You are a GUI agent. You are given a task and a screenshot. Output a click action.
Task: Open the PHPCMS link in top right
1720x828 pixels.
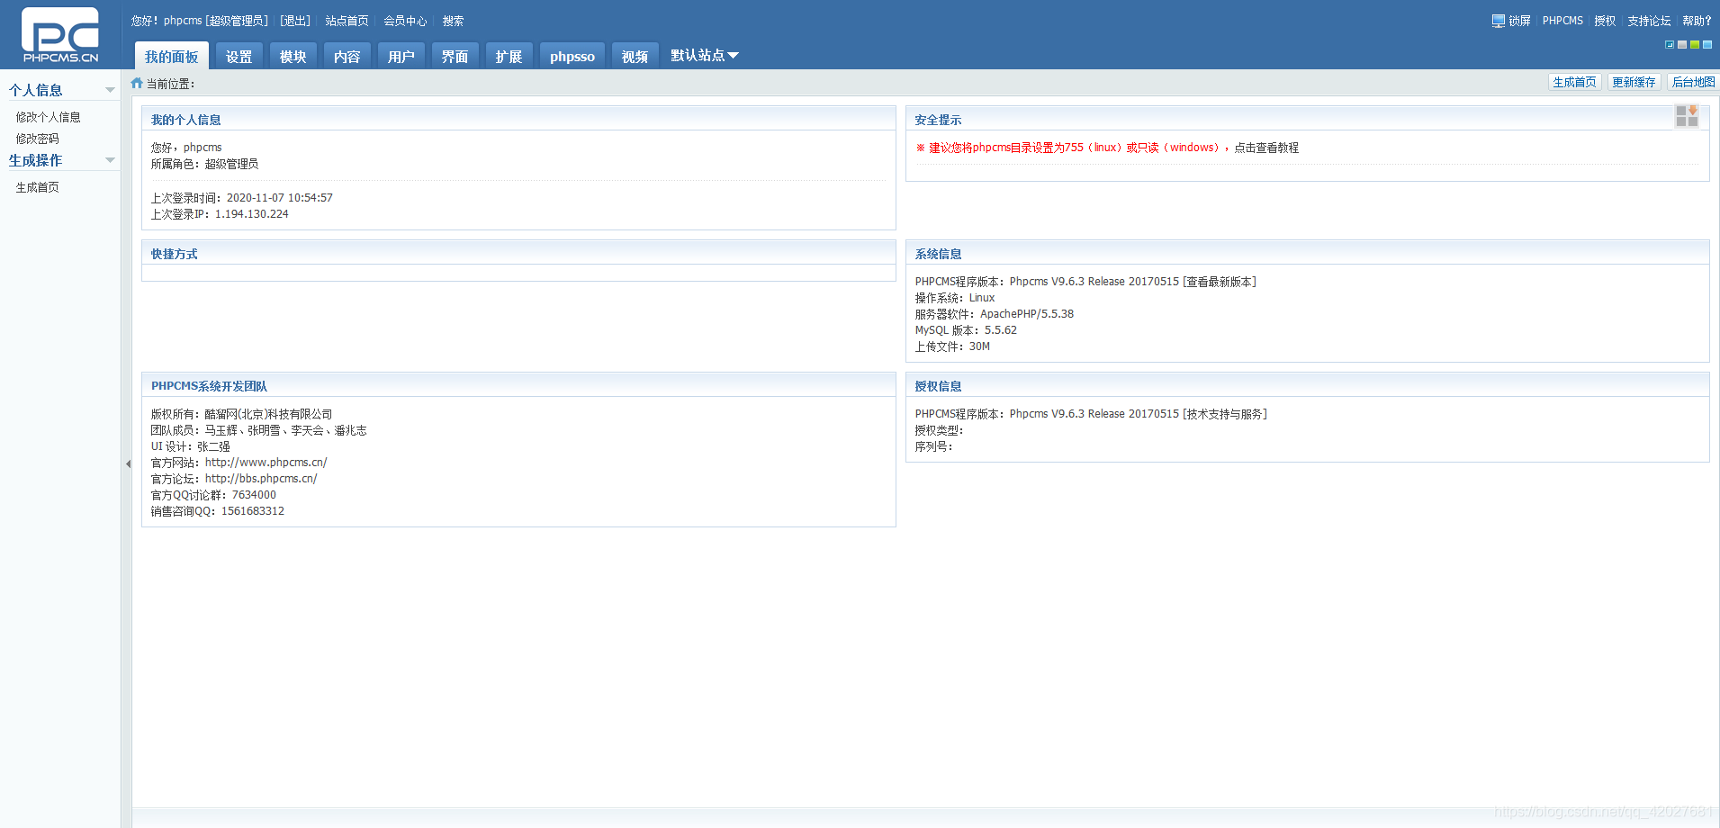click(1562, 21)
